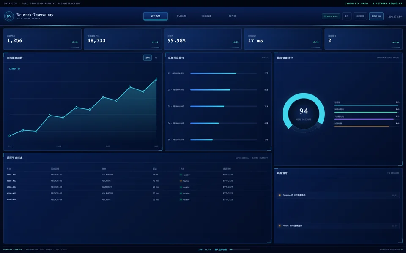406x253 pixels.
Task: Select the 24H trend range
Action: pos(148,58)
